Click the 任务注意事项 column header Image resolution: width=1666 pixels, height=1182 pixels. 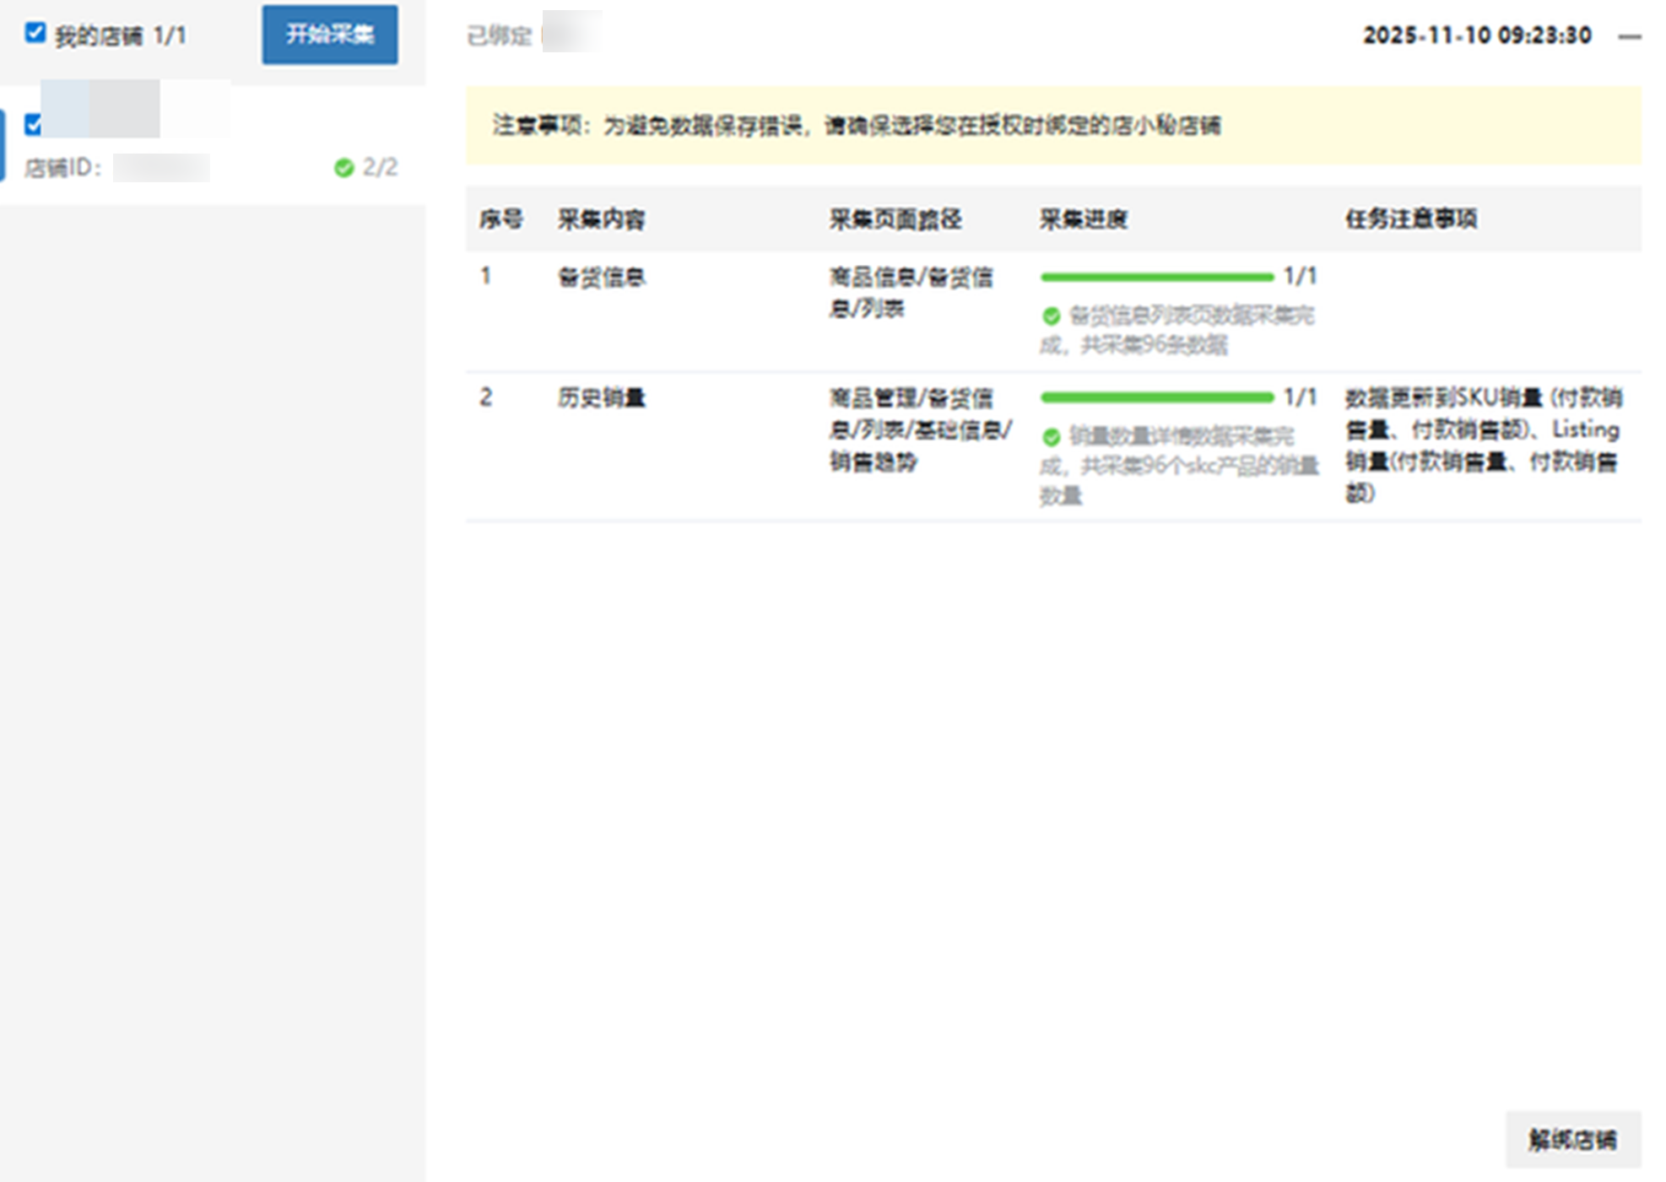(1410, 220)
